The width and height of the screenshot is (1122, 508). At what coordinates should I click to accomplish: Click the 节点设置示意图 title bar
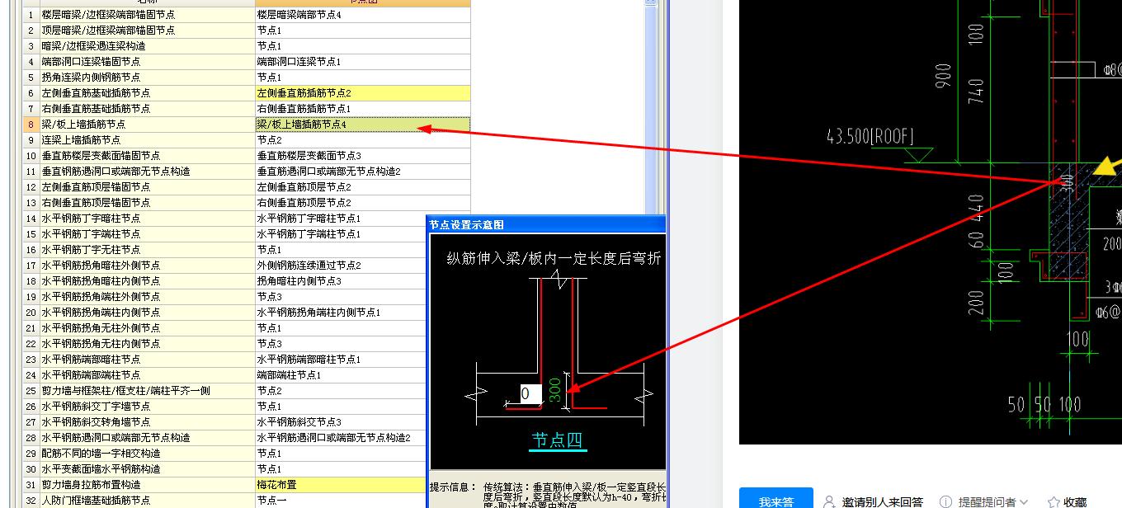coord(546,224)
